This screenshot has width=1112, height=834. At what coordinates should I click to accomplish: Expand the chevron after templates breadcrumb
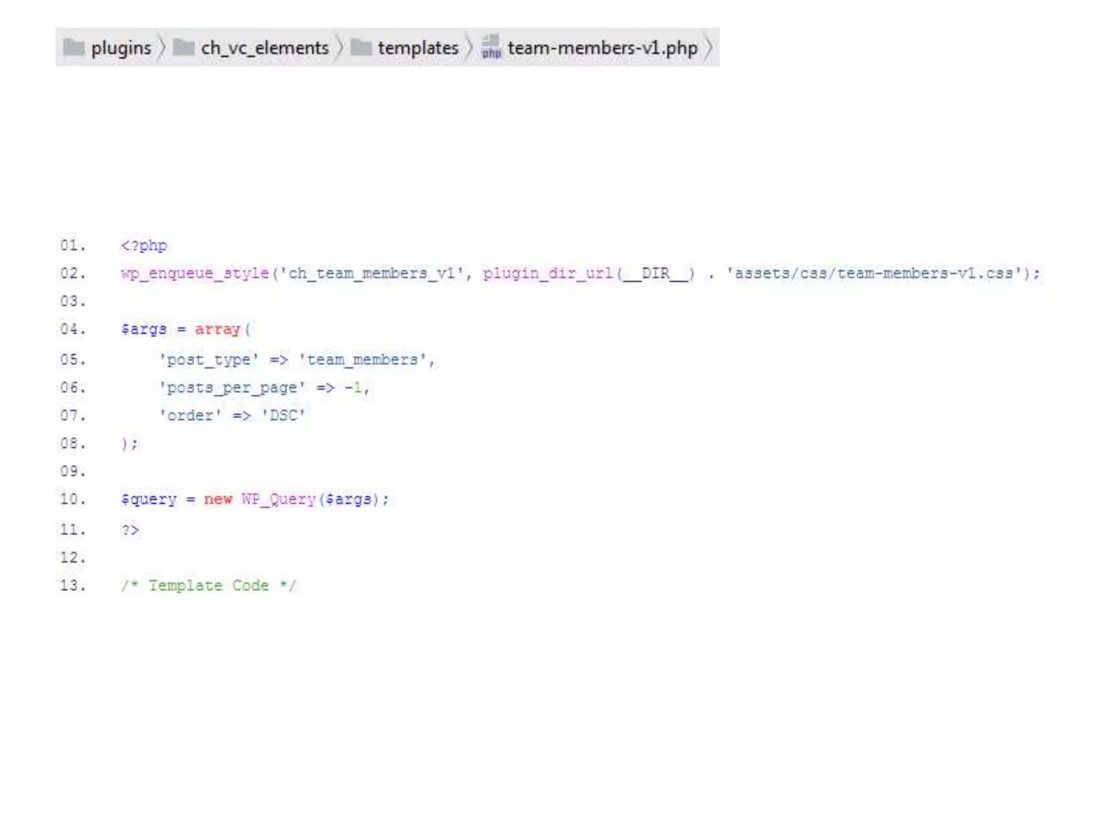pos(469,48)
